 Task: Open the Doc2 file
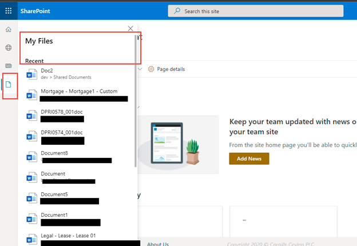click(x=47, y=70)
